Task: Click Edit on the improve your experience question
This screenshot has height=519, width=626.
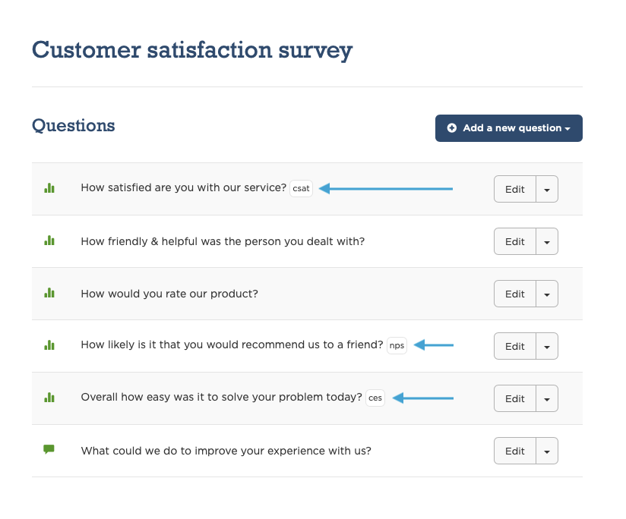Action: [514, 450]
